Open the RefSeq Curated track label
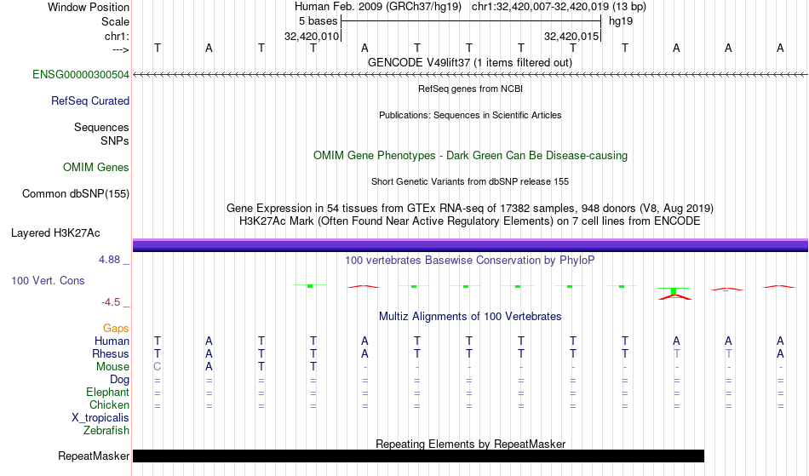 [x=89, y=101]
